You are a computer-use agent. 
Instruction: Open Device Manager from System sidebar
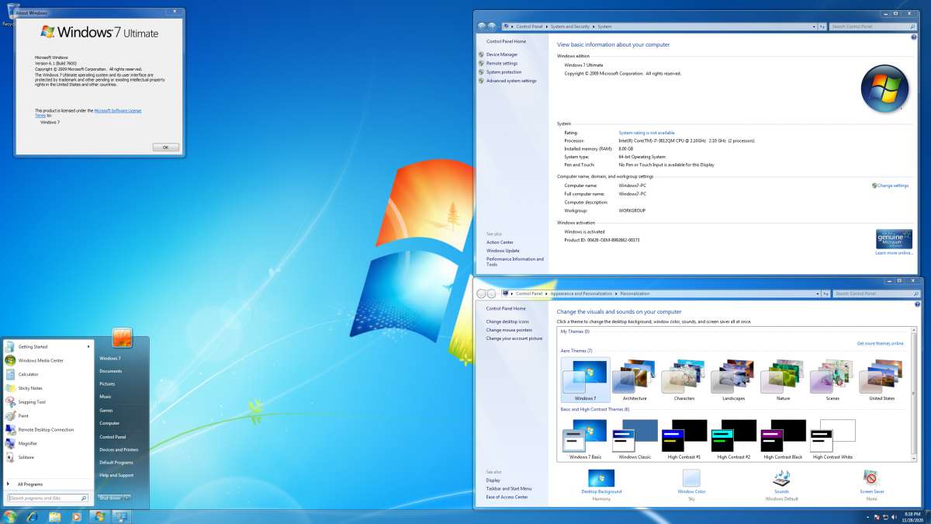[x=503, y=54]
